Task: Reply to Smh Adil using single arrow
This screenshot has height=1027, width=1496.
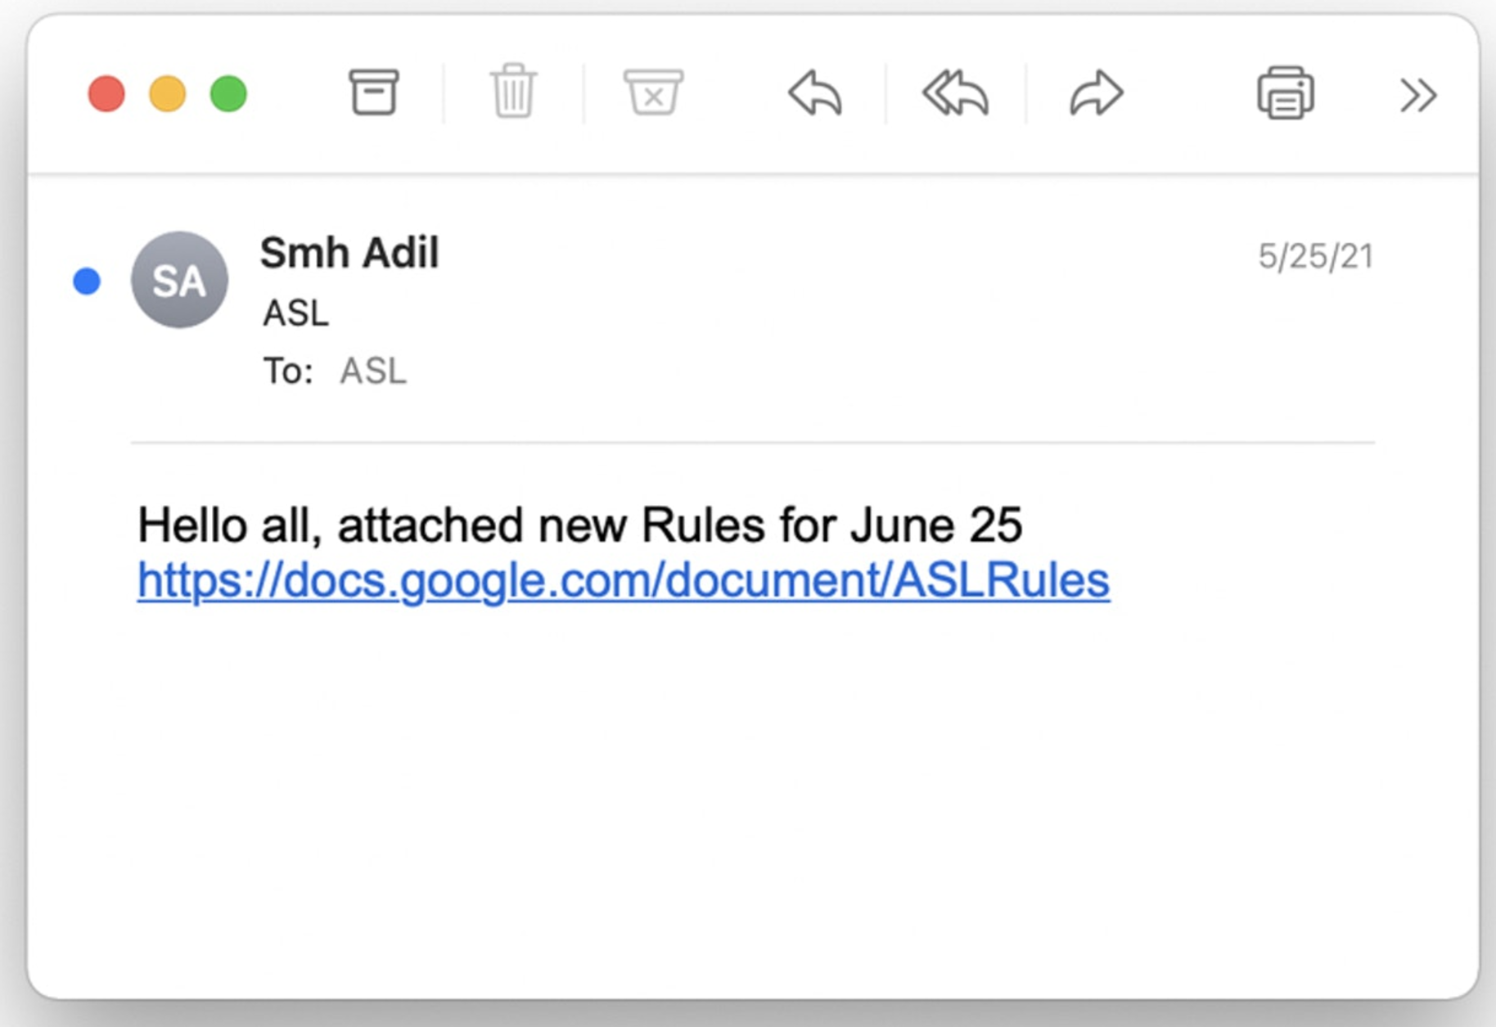Action: click(815, 93)
